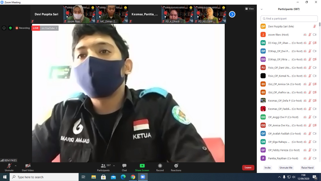Viewport: 321px width, 181px height.
Task: Click the Find a participant field
Action: [289, 19]
